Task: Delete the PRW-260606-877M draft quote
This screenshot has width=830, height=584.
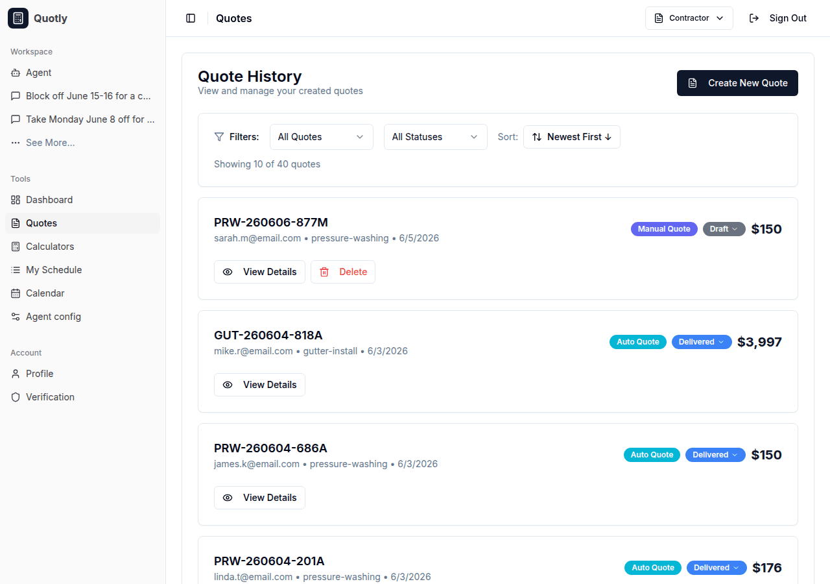Action: tap(343, 272)
